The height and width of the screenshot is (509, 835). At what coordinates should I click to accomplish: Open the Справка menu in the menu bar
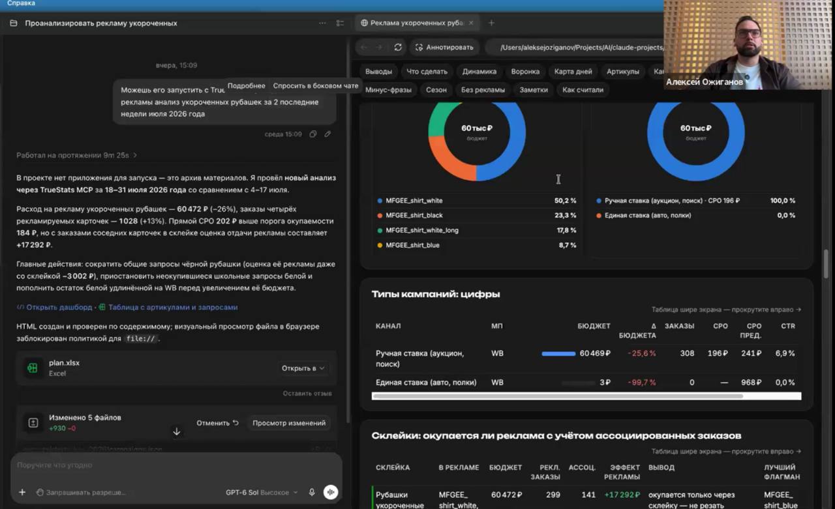point(21,3)
